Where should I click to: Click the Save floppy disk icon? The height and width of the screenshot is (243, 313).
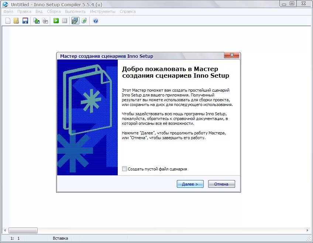tap(25, 21)
